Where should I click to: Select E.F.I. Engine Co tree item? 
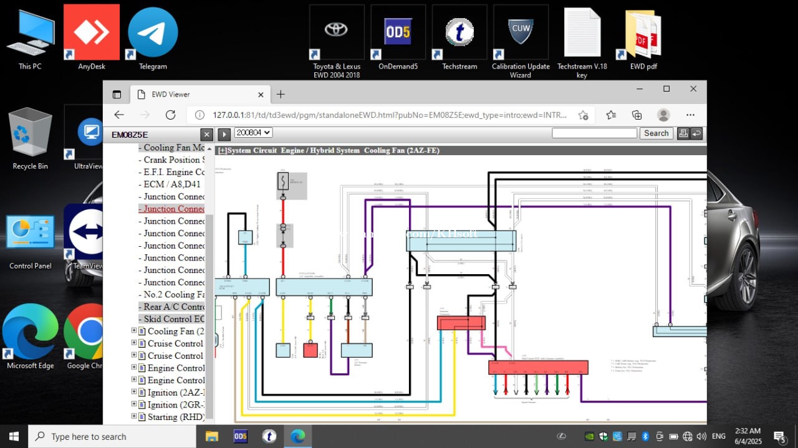point(171,172)
